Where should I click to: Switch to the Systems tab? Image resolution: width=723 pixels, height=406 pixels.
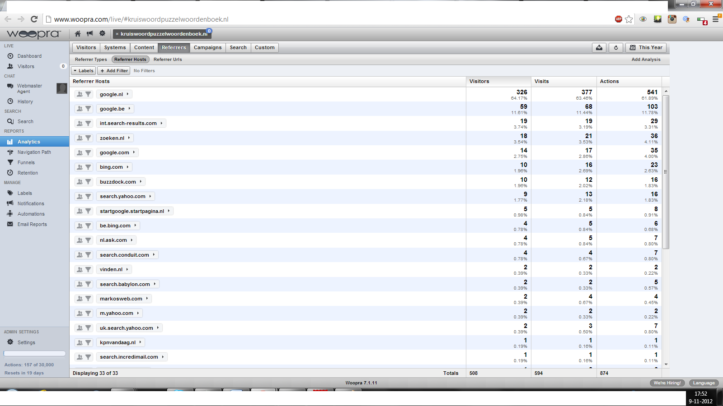[115, 47]
